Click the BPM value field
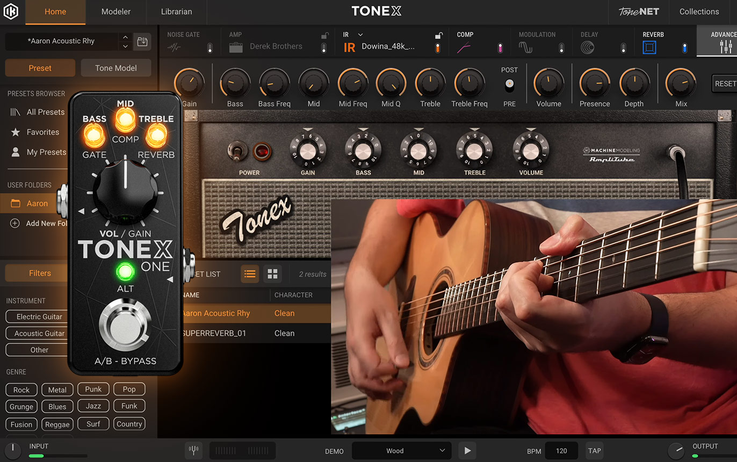This screenshot has height=462, width=737. tap(561, 451)
